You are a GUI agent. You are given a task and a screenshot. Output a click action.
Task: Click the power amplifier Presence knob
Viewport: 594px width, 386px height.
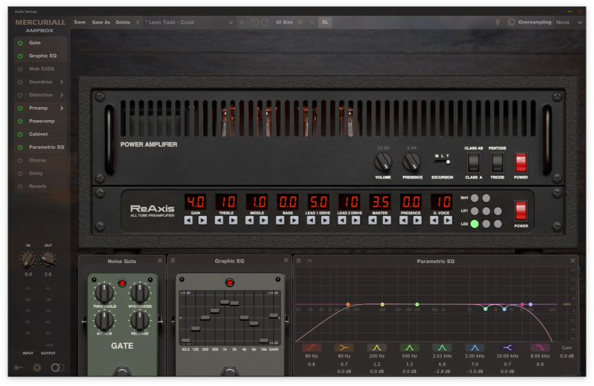click(411, 161)
